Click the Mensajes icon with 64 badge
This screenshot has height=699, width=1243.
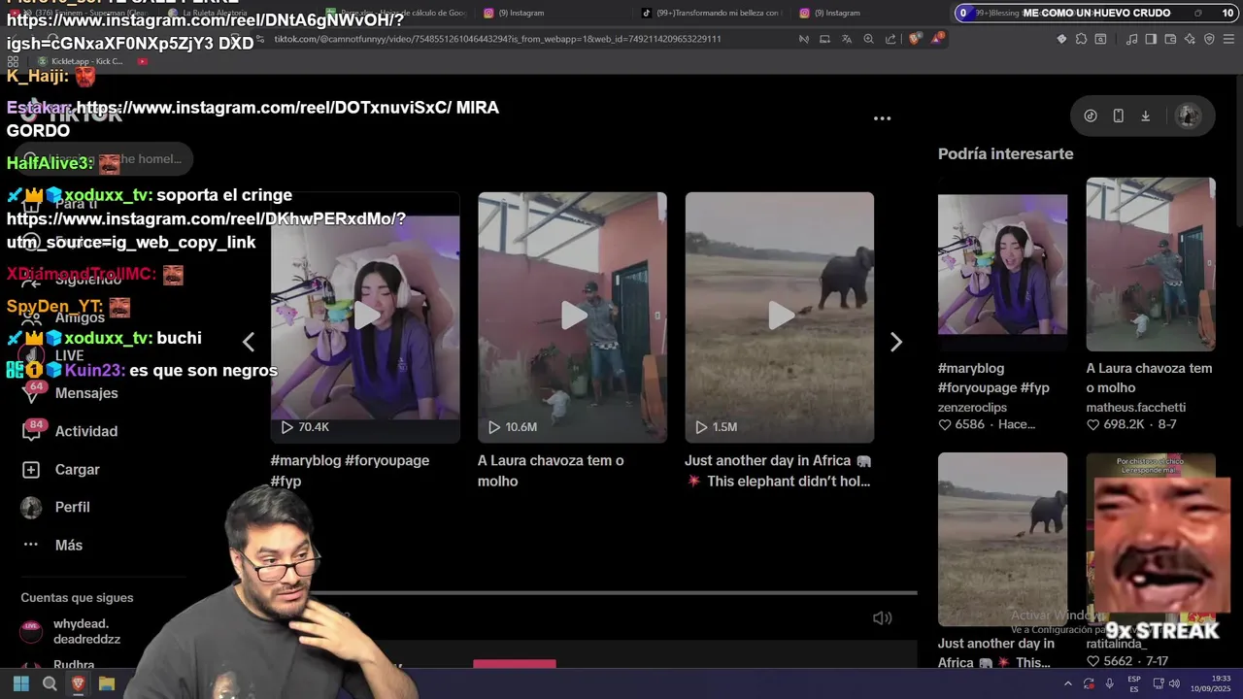(x=32, y=393)
